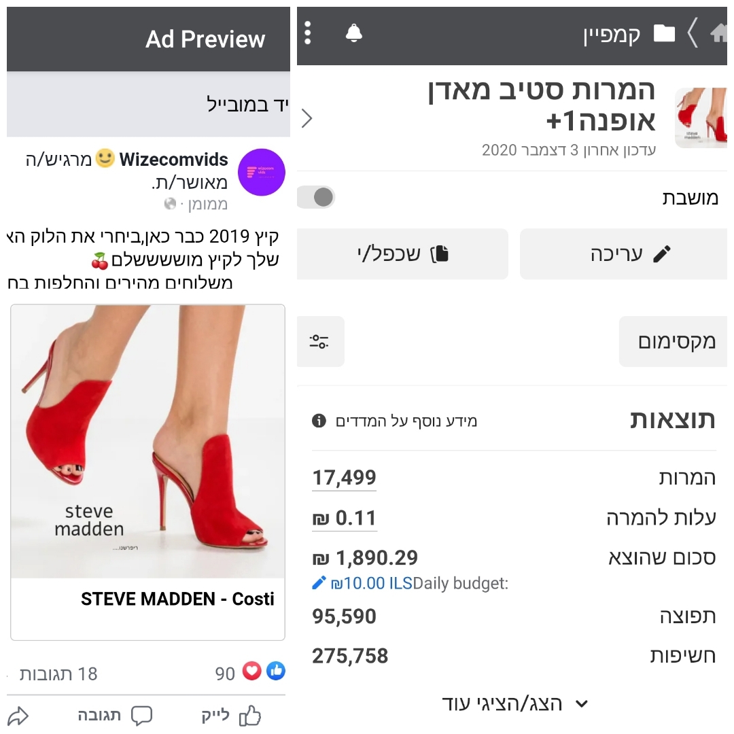Open the red heels ad image
The image size is (734, 734).
click(148, 441)
